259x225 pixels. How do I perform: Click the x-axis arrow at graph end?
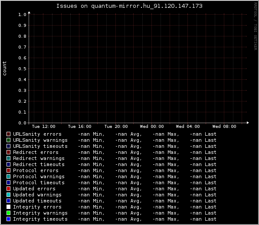(248, 123)
